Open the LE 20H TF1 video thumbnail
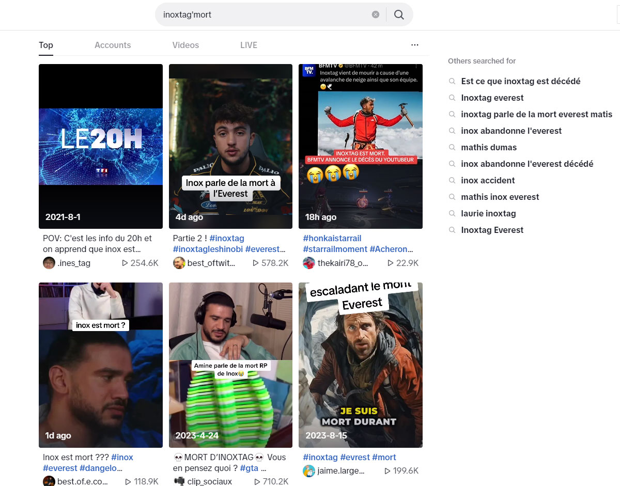This screenshot has height=486, width=620. [x=101, y=146]
